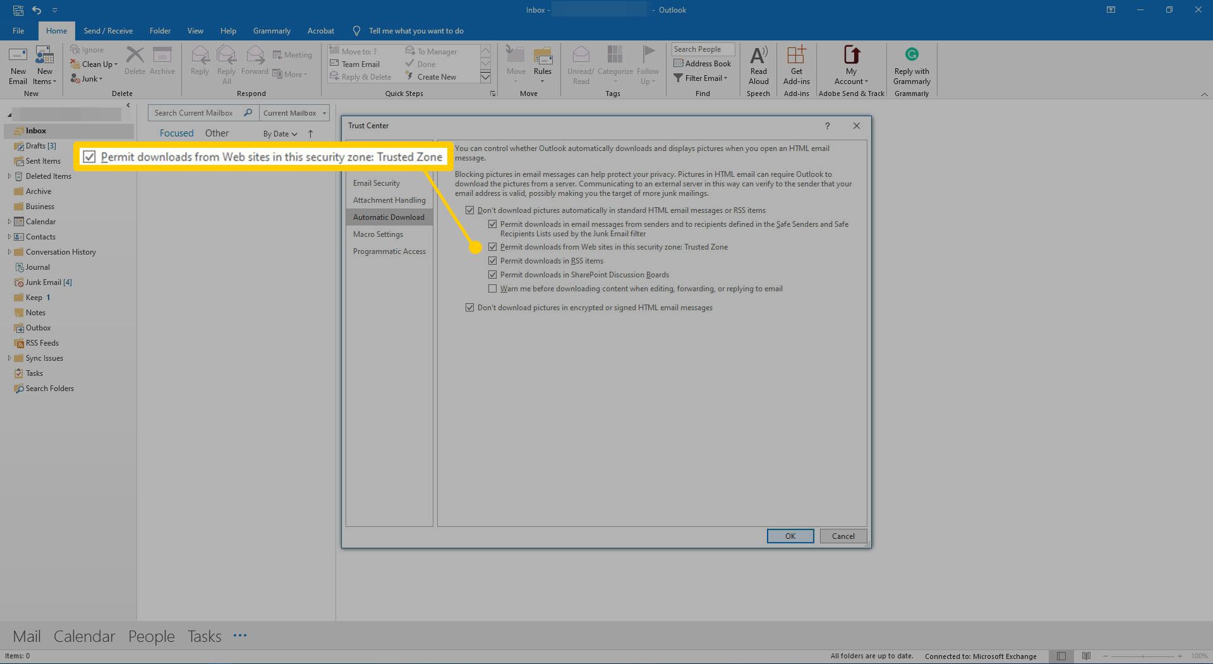Image resolution: width=1213 pixels, height=664 pixels.
Task: Open the Junk dropdown menu
Action: click(x=87, y=78)
